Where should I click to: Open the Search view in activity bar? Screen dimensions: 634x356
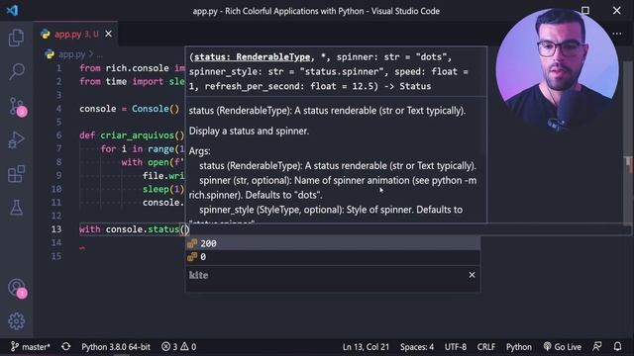[x=16, y=71]
